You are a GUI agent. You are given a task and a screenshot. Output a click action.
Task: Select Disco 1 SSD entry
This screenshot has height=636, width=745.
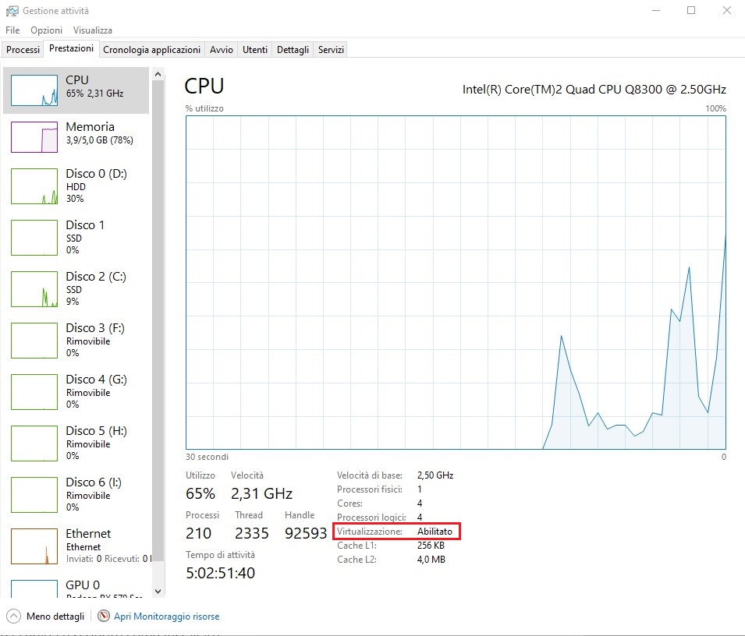[76, 237]
